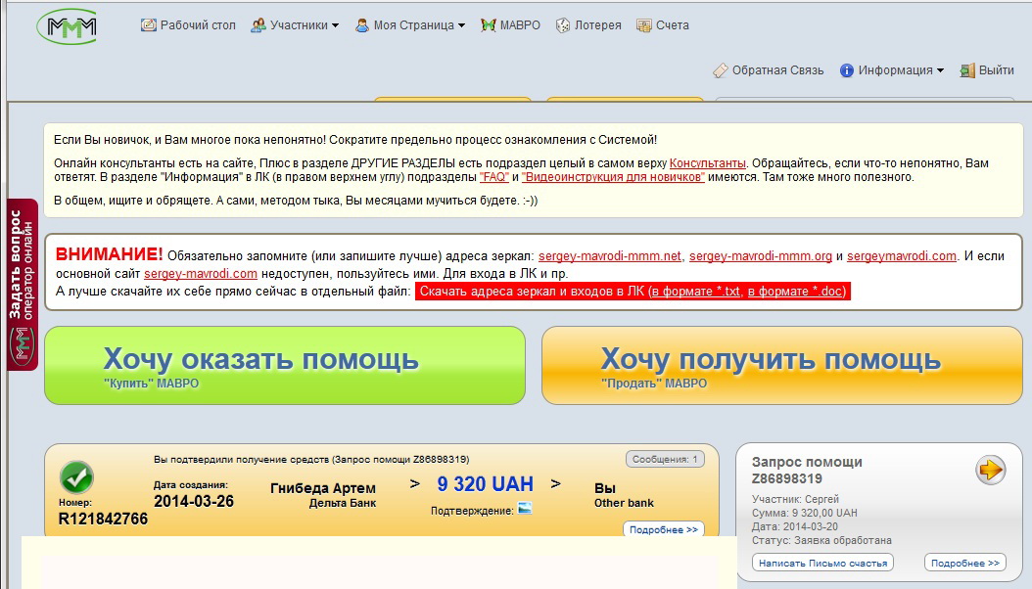Expand the Участники dropdown arrow
This screenshot has width=1032, height=589.
pos(335,25)
